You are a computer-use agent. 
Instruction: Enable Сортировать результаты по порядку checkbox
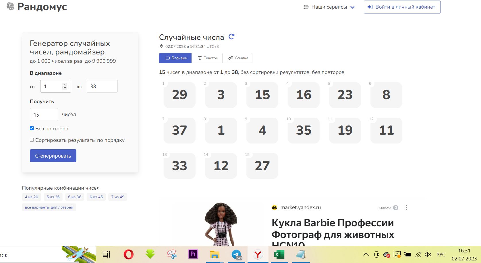coord(32,140)
